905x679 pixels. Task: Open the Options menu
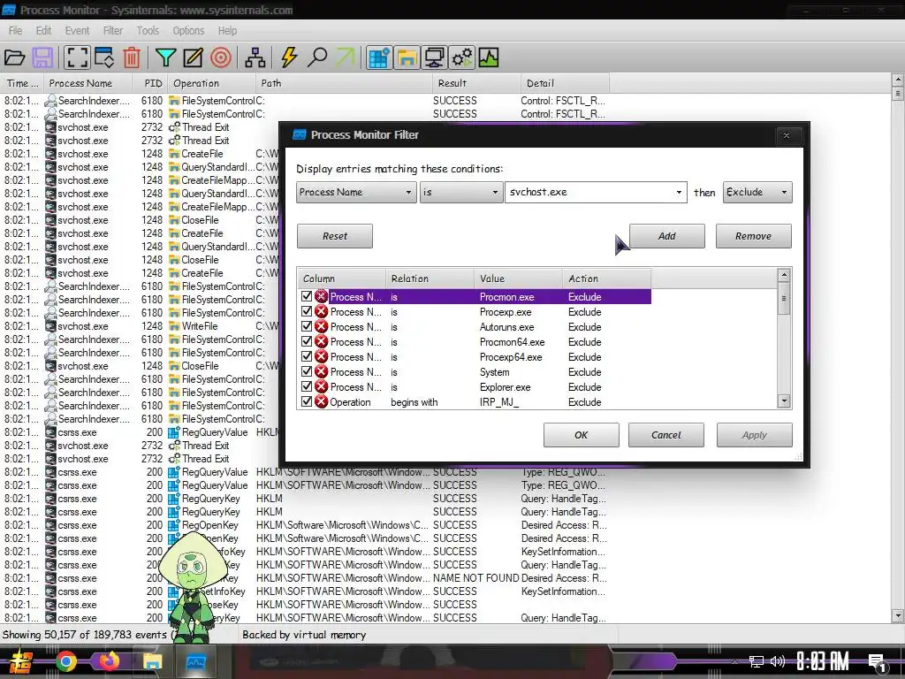pyautogui.click(x=188, y=31)
